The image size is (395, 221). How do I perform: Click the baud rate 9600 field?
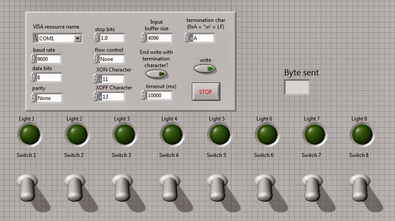[x=48, y=59]
